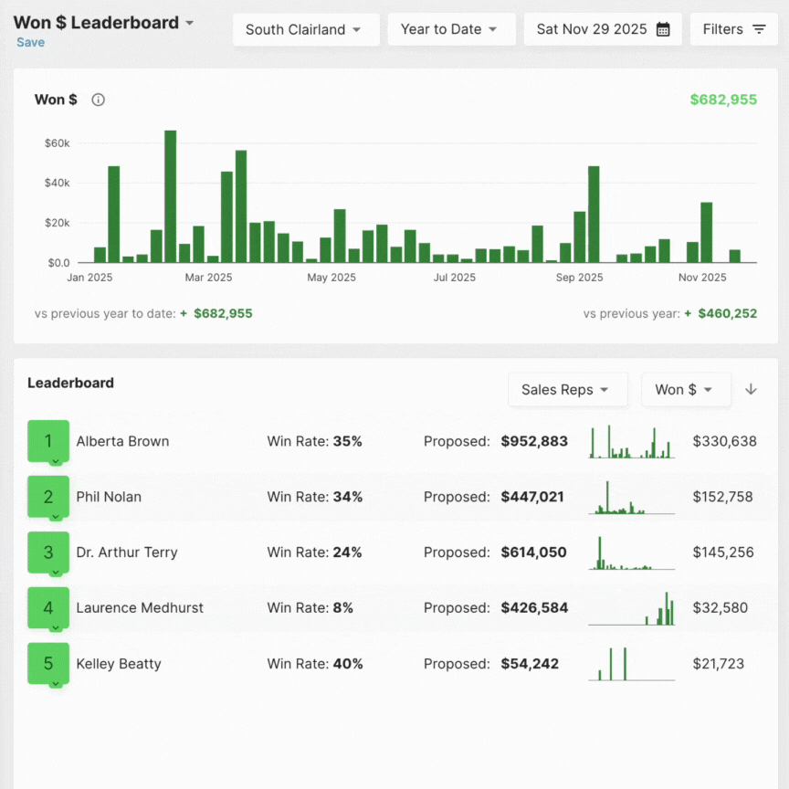789x789 pixels.
Task: Open the Won $ Leaderboard title dropdown
Action: [189, 23]
